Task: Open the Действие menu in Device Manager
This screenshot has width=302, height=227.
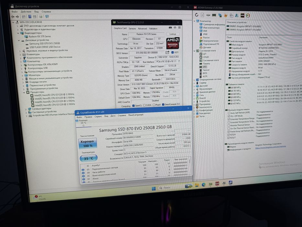Action: (x=26, y=12)
